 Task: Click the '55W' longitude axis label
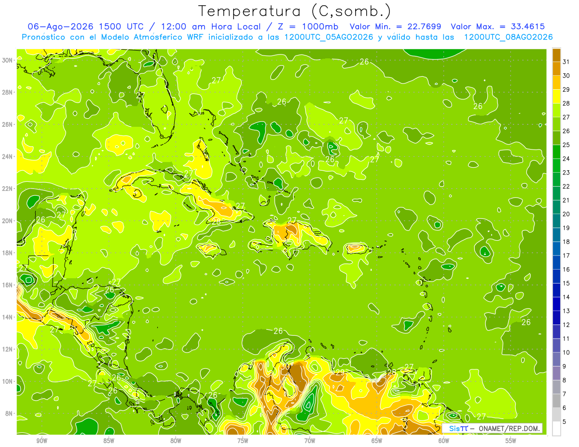511,441
